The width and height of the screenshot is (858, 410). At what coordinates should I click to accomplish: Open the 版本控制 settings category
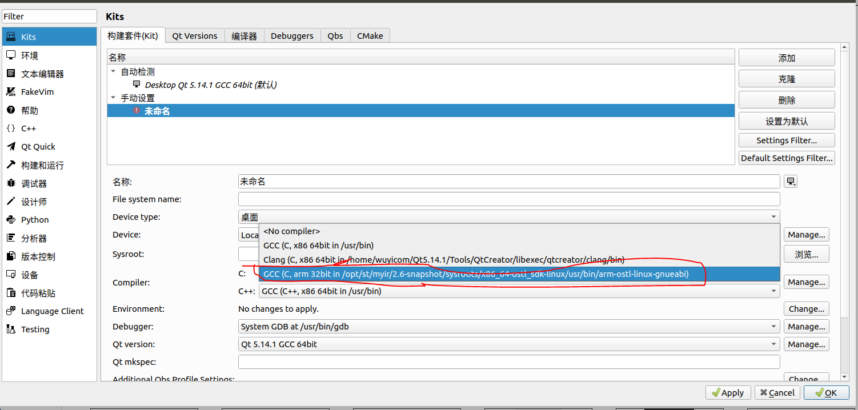(49, 256)
